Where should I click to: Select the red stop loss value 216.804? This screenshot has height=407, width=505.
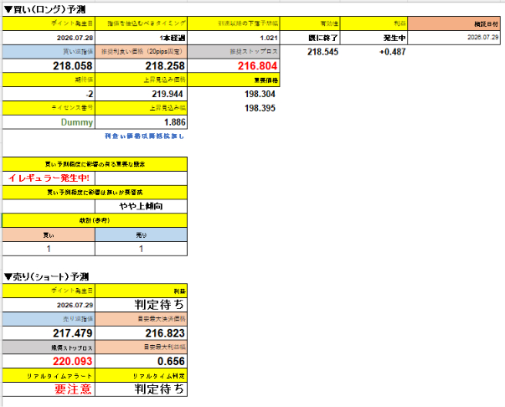(x=234, y=65)
